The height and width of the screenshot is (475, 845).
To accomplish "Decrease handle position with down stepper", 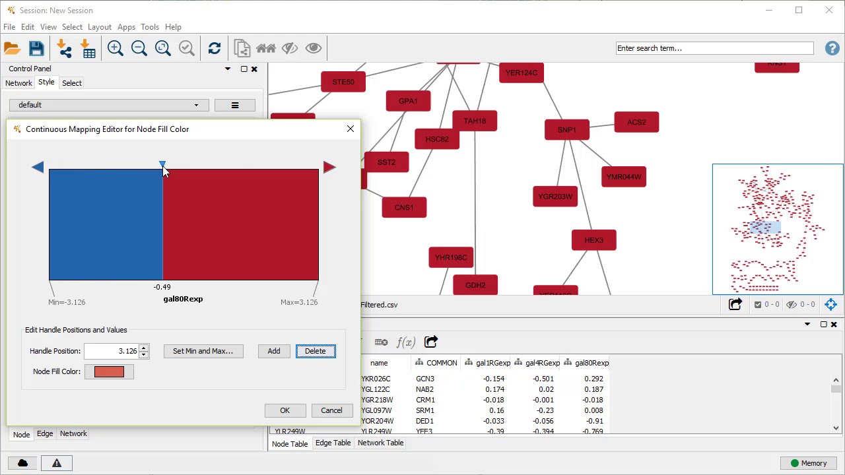I will tap(144, 354).
